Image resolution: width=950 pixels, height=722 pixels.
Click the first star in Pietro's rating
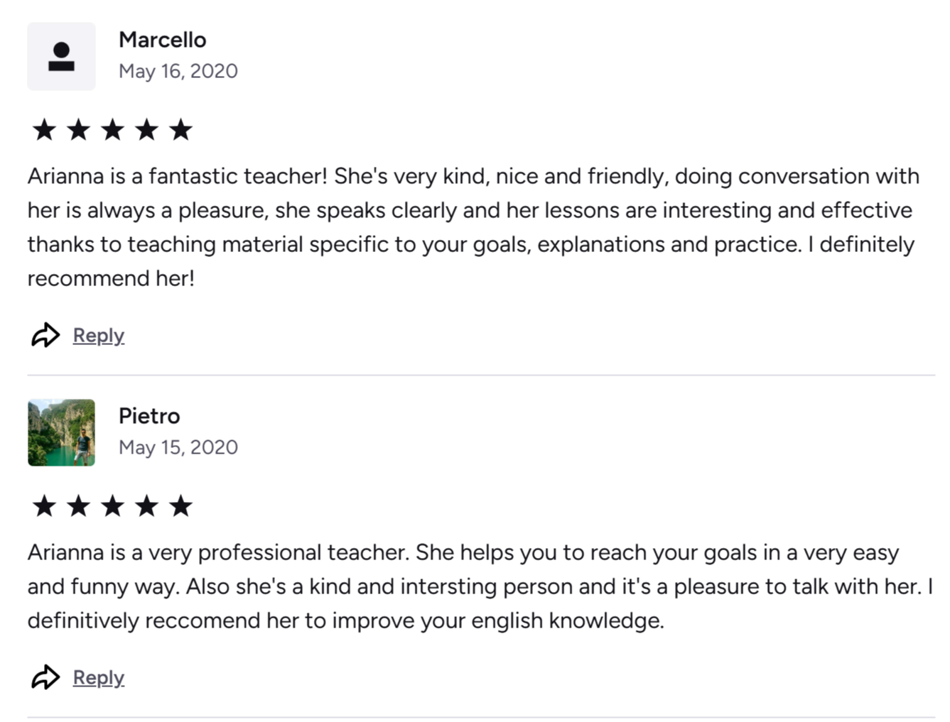coord(44,506)
